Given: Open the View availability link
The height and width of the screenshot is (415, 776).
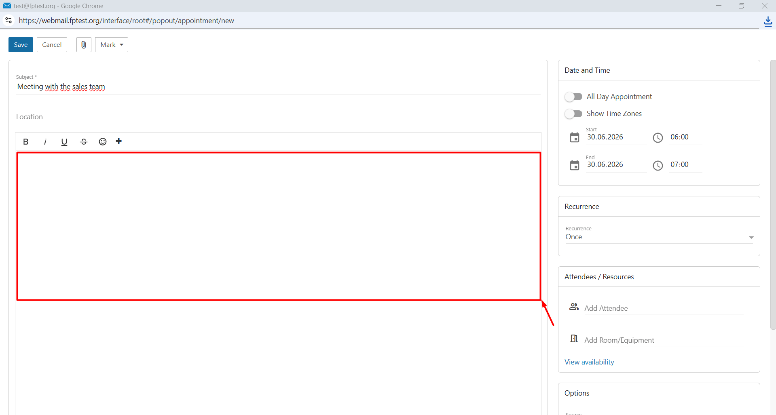Looking at the screenshot, I should click(589, 362).
